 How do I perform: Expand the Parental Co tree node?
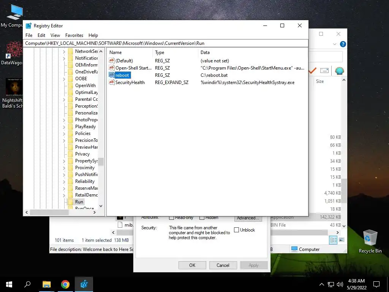coord(64,100)
